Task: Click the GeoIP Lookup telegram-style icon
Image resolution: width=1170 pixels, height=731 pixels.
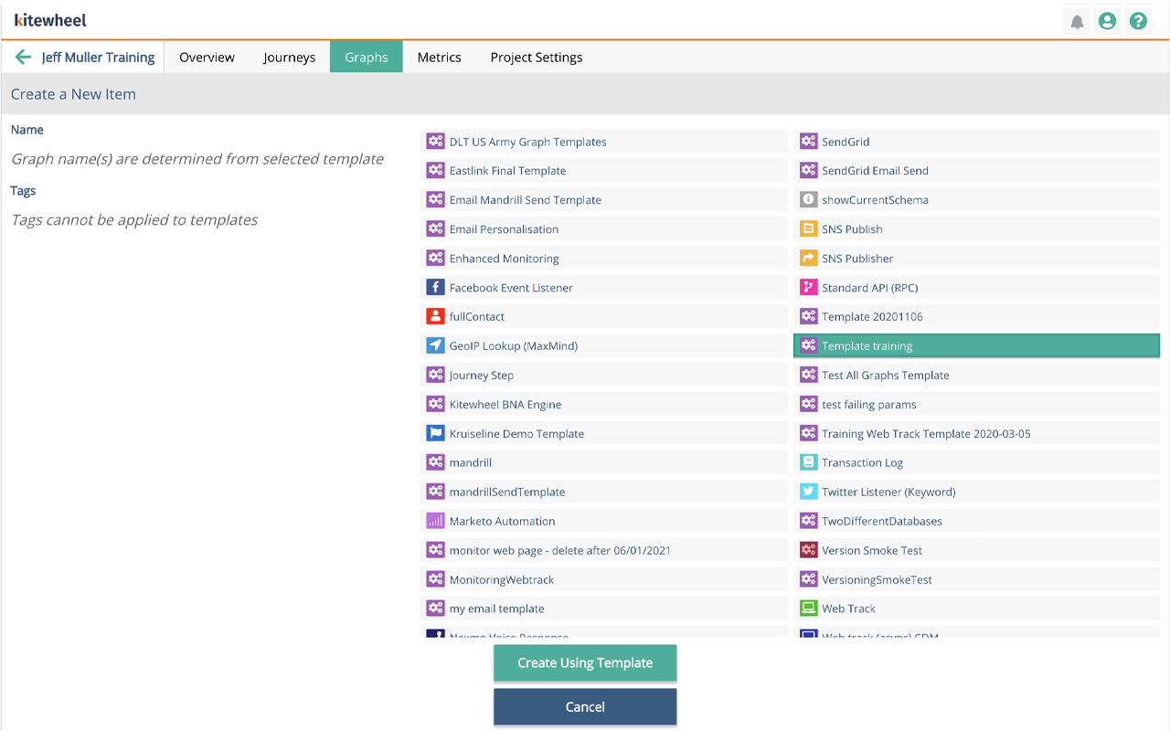Action: click(436, 345)
